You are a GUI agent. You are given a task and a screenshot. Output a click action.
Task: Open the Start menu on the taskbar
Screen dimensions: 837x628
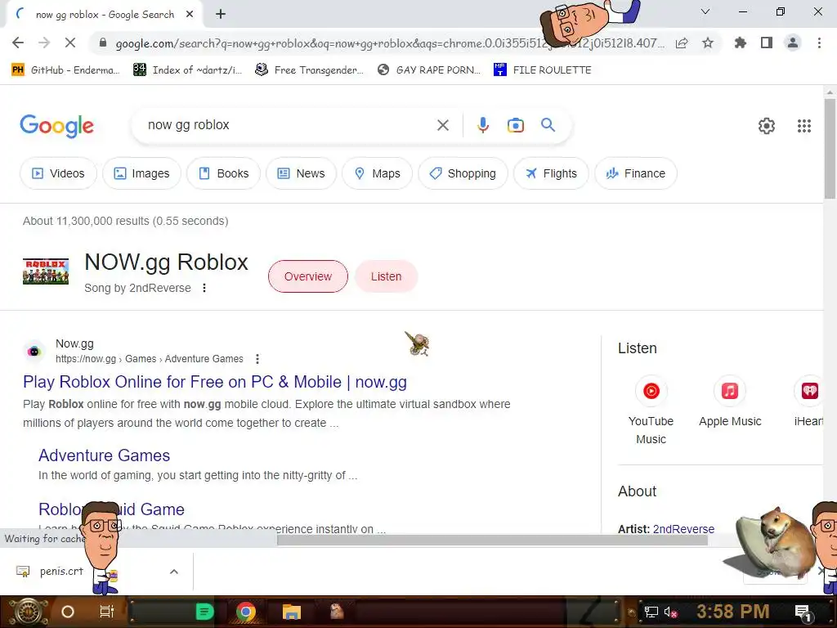click(x=29, y=612)
